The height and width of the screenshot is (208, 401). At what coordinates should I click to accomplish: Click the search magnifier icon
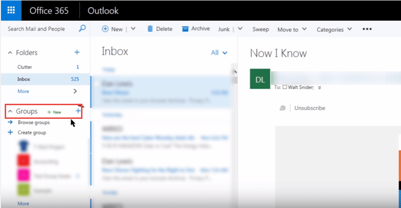[82, 28]
